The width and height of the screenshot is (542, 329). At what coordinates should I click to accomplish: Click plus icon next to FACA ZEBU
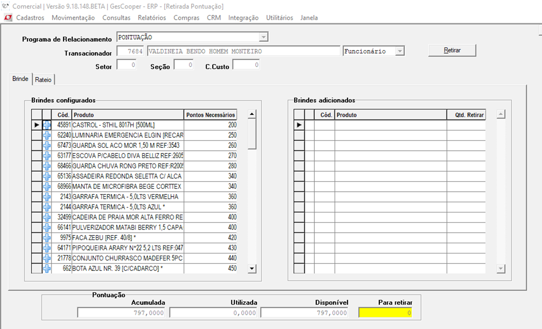(47, 237)
